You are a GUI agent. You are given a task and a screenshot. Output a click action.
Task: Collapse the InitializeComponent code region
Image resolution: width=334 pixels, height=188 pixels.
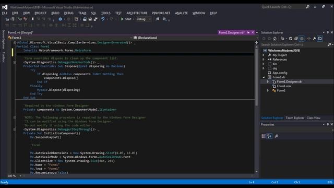15,130
